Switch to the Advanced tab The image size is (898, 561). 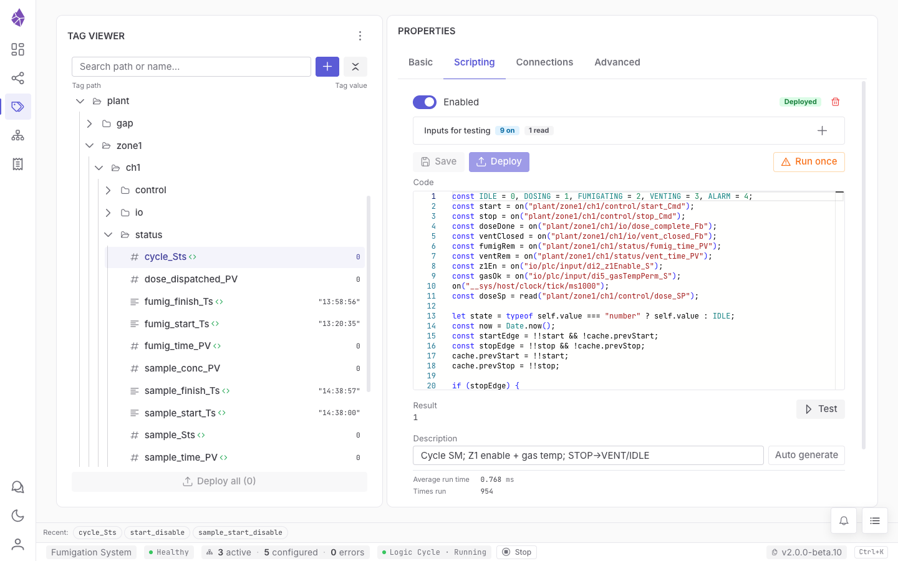[x=617, y=62]
